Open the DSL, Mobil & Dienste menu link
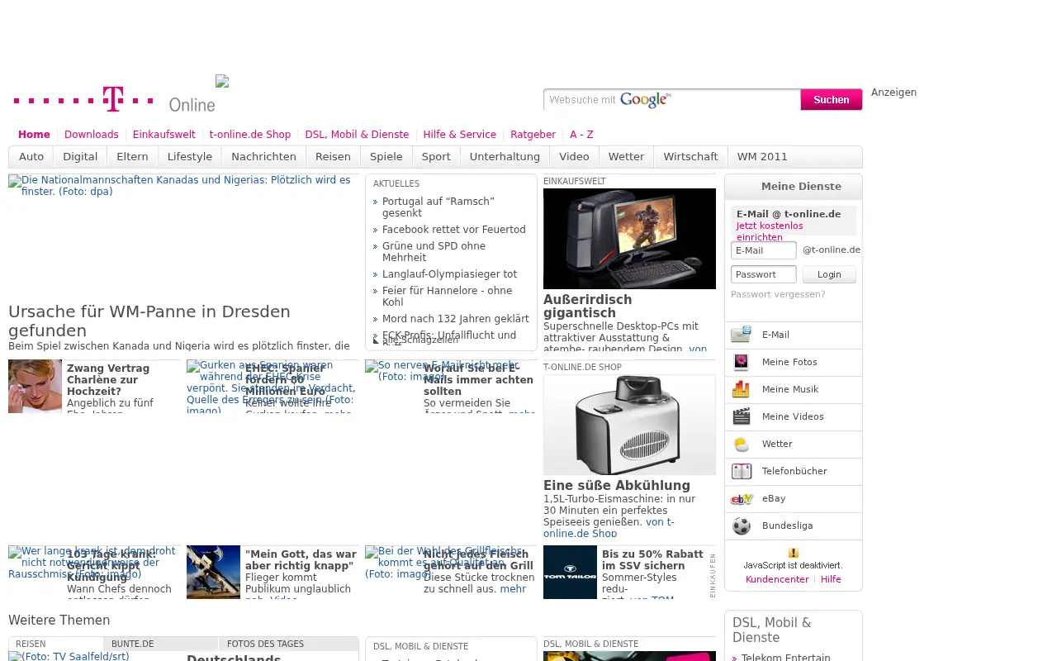Screen dimensions: 1057x661 [357, 135]
